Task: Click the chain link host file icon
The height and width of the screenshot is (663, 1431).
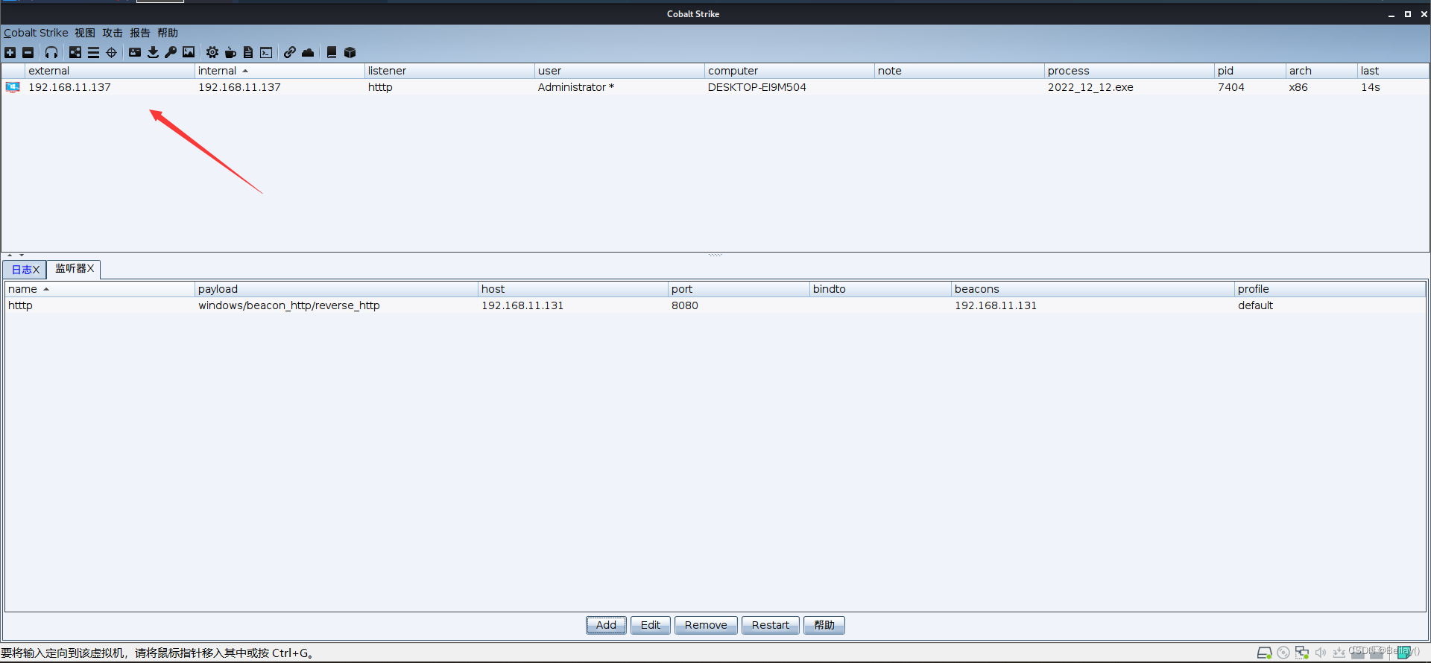Action: 290,52
